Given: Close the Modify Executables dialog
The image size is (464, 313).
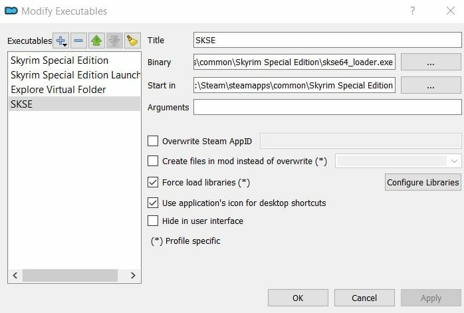Looking at the screenshot, I should point(451,11).
